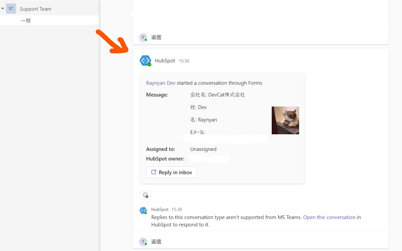The height and width of the screenshot is (251, 402).
Task: Click the 'HubSpot owner:' label
Action: (x=165, y=159)
